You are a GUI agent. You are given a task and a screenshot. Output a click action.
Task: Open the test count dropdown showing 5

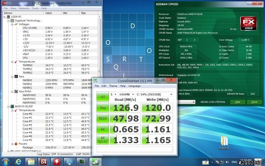[x=113, y=94]
